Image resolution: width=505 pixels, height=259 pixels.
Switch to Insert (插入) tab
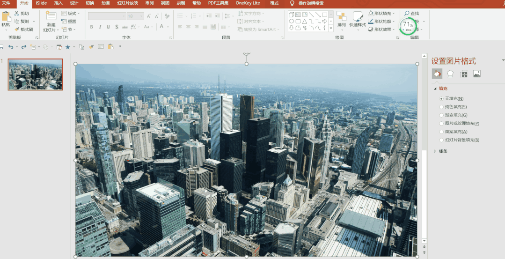tap(59, 3)
